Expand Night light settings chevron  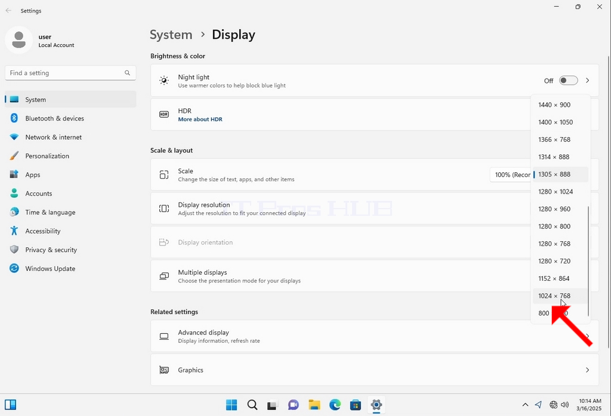pos(587,80)
